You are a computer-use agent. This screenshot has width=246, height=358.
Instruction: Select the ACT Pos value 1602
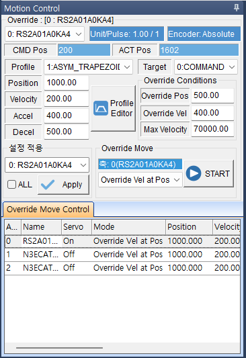[x=199, y=50]
